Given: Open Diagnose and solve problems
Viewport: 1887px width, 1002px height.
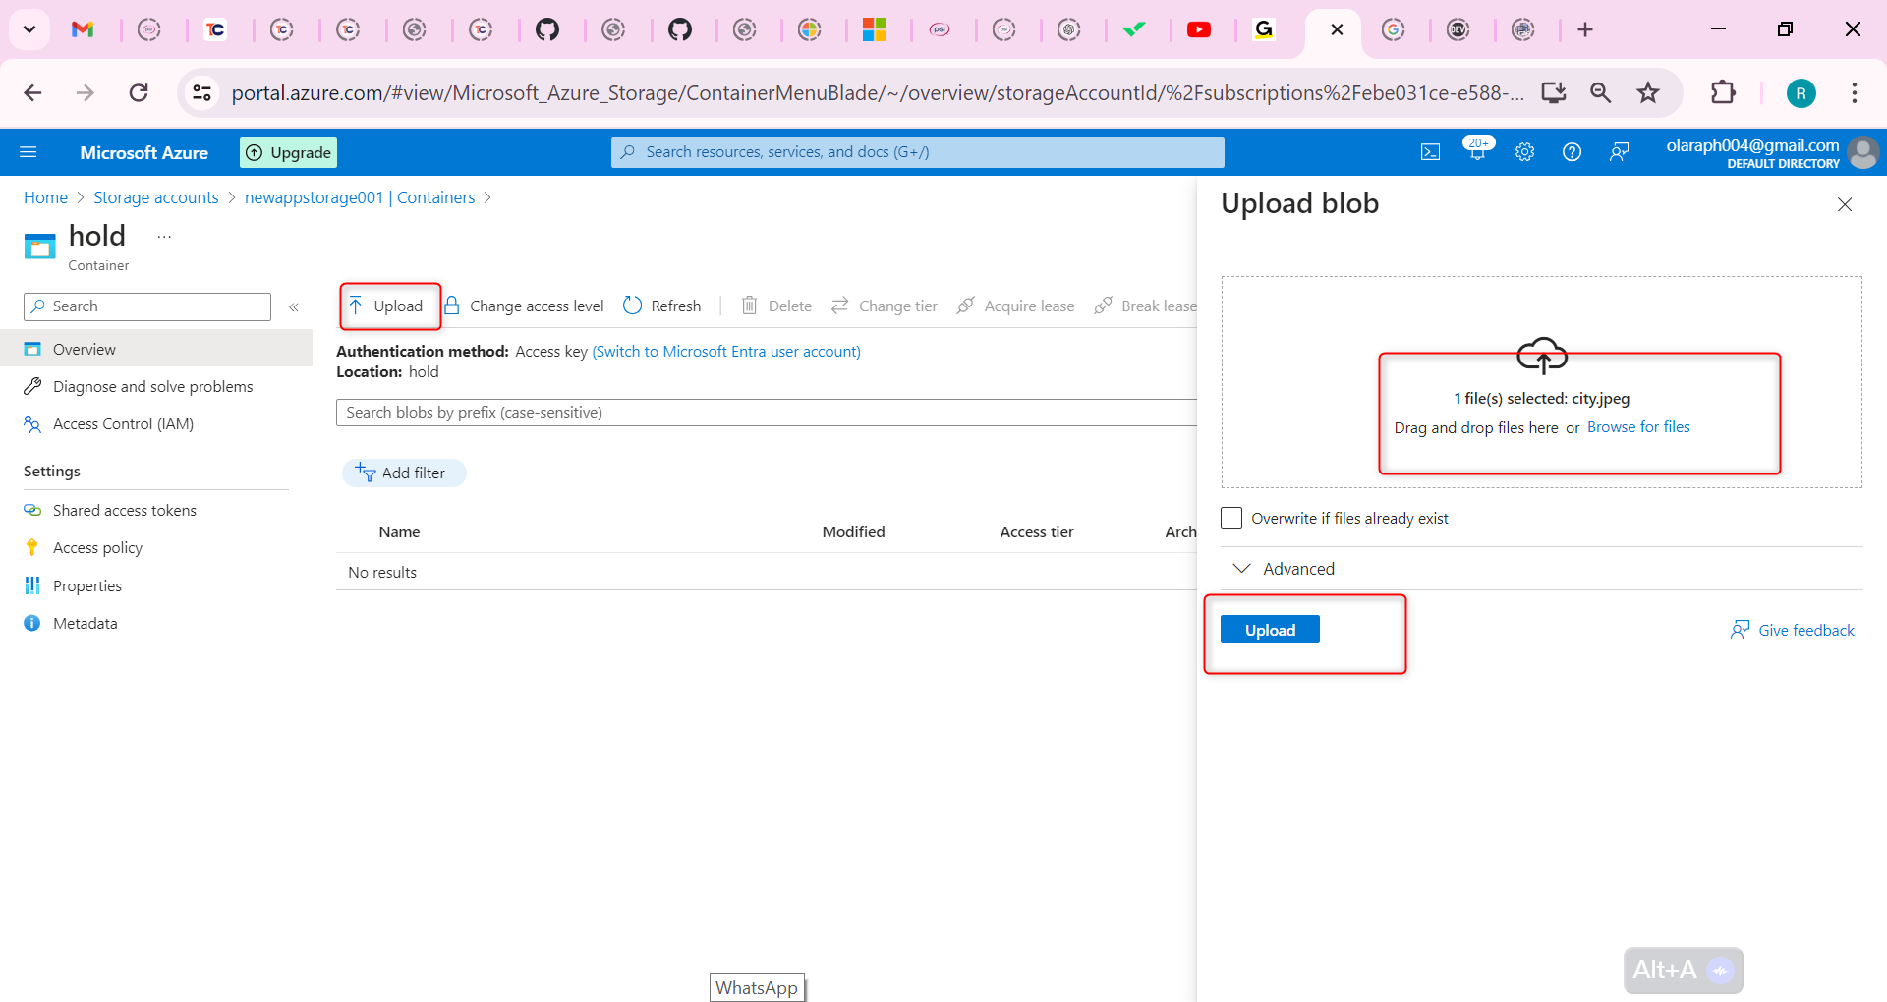Looking at the screenshot, I should (152, 386).
